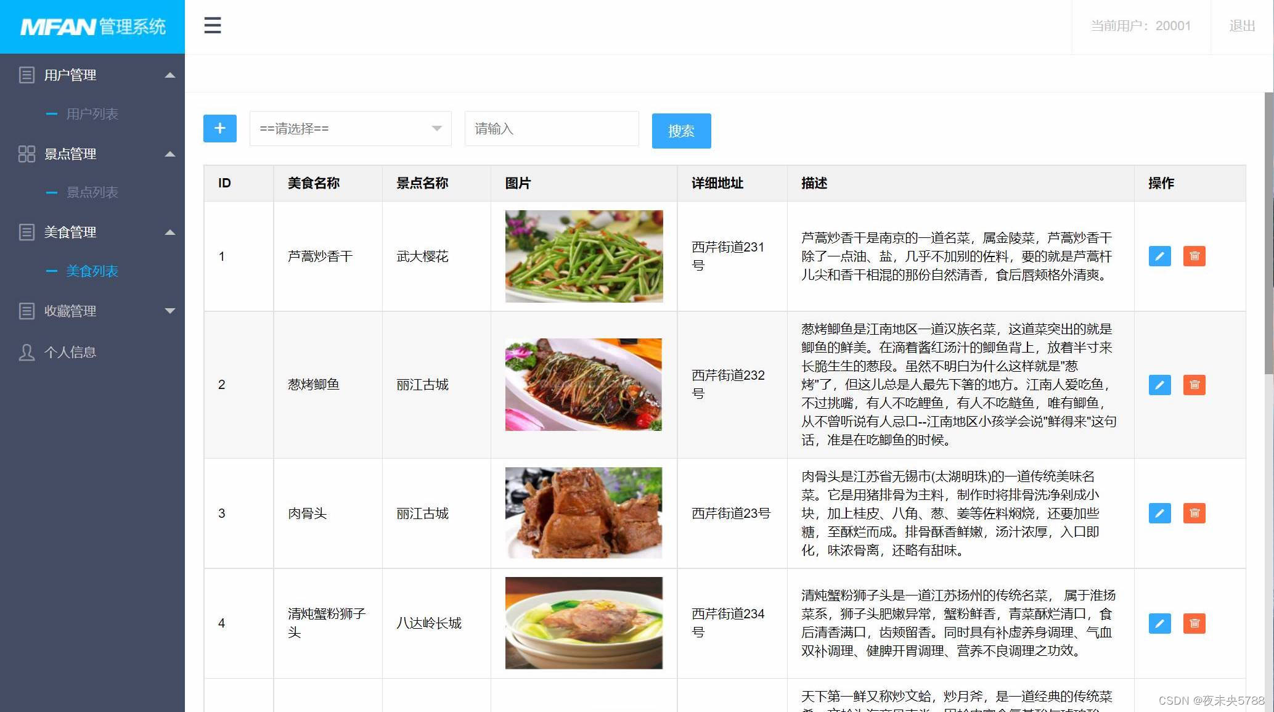Viewport: 1274px width, 712px height.
Task: Focus the 请输入 search input field
Action: (552, 128)
